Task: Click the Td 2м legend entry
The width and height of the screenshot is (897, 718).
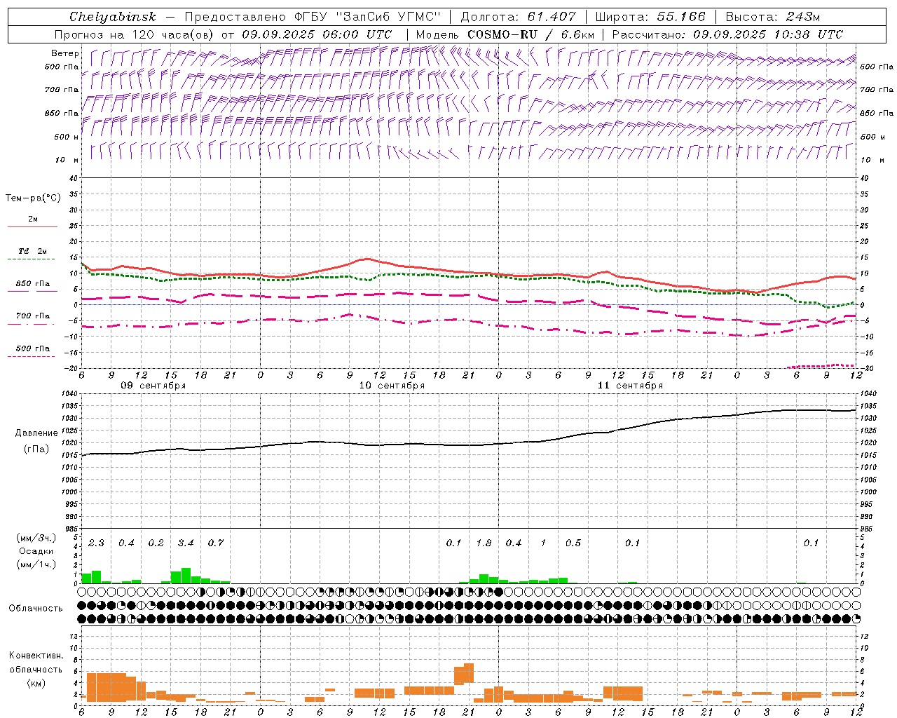Action: [32, 251]
